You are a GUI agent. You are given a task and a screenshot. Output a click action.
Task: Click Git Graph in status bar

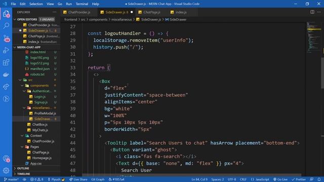pyautogui.click(x=98, y=179)
